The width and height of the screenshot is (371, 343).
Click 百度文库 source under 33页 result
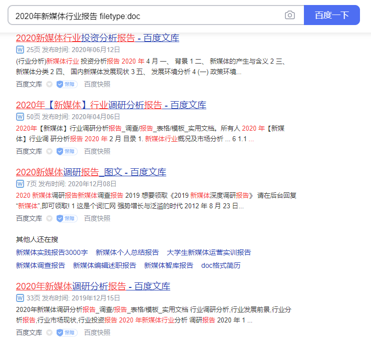point(29,332)
